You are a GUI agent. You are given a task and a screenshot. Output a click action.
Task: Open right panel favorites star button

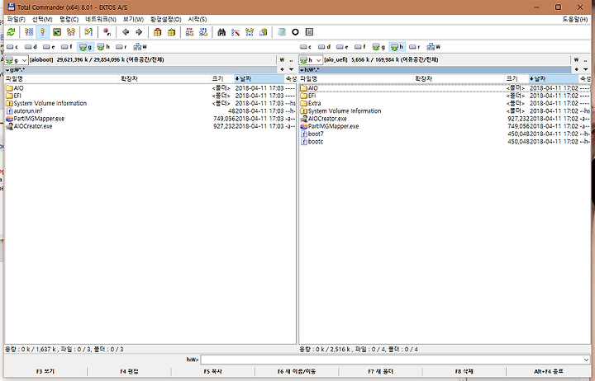point(577,69)
